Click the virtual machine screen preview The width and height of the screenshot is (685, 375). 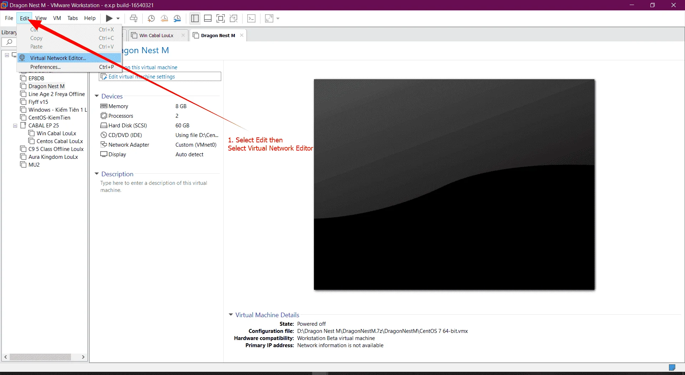pyautogui.click(x=454, y=184)
